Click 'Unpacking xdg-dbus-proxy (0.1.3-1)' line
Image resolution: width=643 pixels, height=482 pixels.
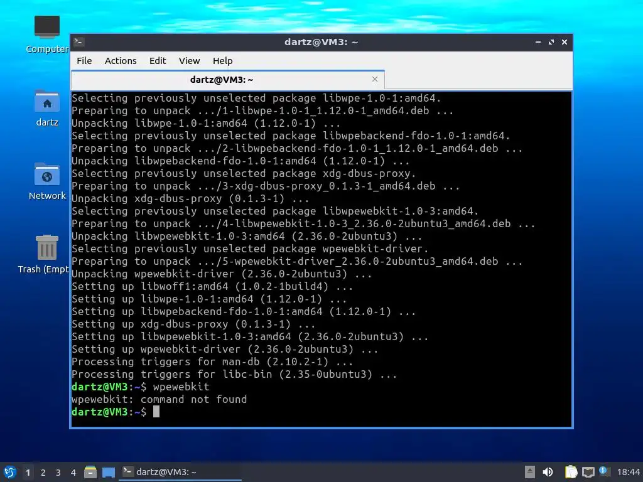click(x=190, y=198)
